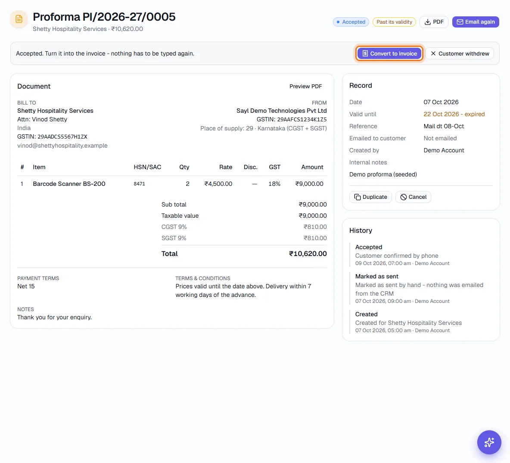Duplicate this proforma

[370, 197]
